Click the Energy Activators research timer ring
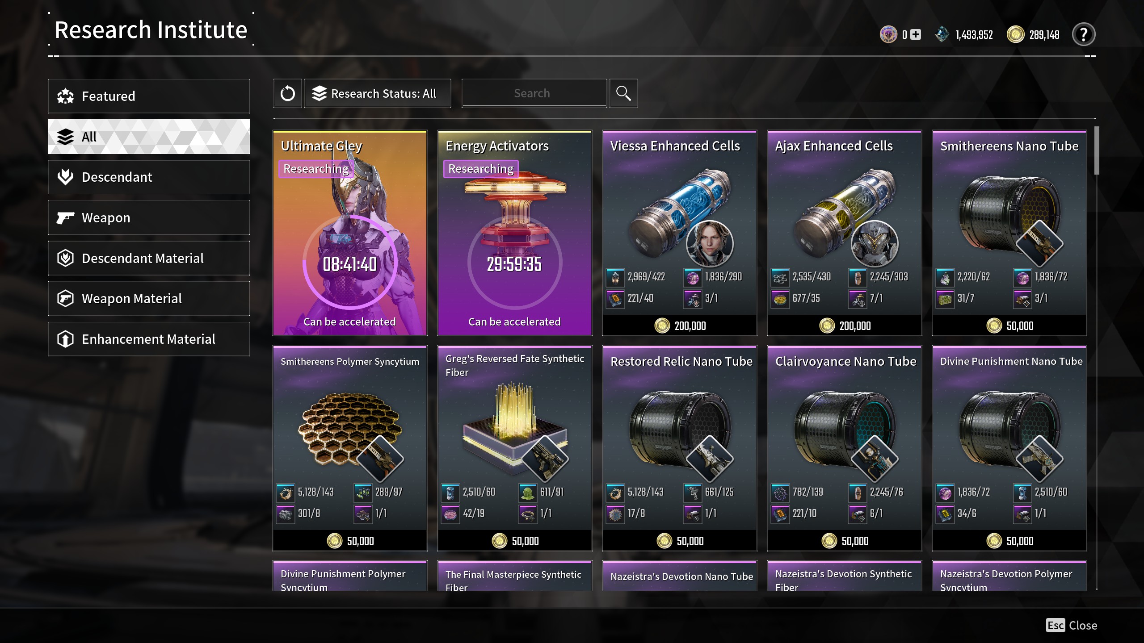This screenshot has height=643, width=1144. point(515,263)
